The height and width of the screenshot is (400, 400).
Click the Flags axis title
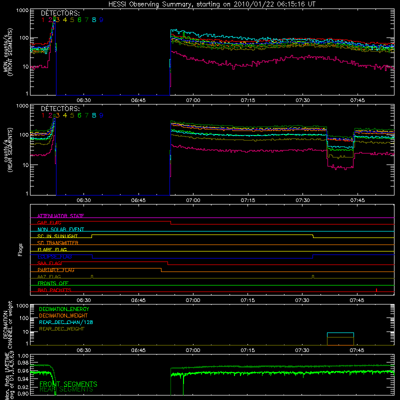click(x=20, y=249)
